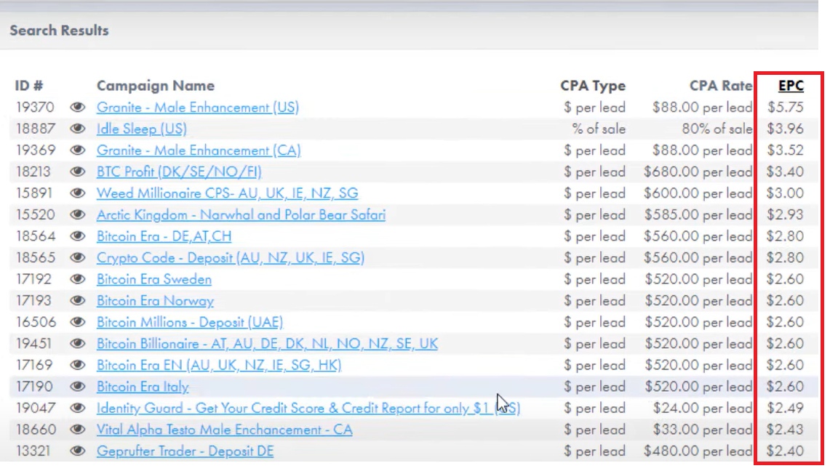Sort results by the EPC column header
The image size is (838, 471).
click(791, 86)
